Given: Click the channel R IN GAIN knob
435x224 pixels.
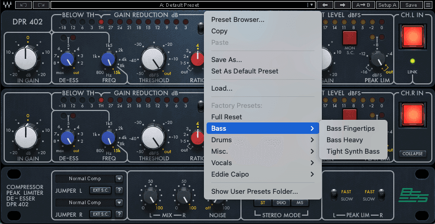Looking at the screenshot, I should click(x=26, y=136).
